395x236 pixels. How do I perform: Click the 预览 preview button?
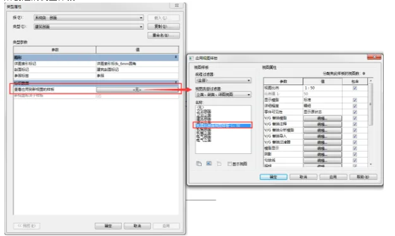(x=27, y=226)
